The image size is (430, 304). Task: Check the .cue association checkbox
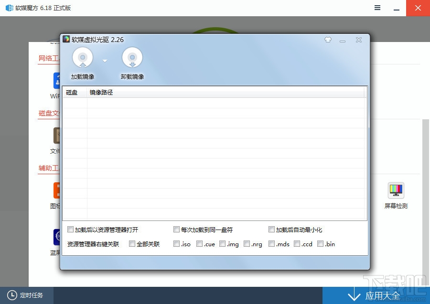pyautogui.click(x=200, y=244)
